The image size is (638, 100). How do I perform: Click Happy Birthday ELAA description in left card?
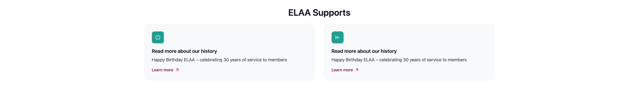219,60
